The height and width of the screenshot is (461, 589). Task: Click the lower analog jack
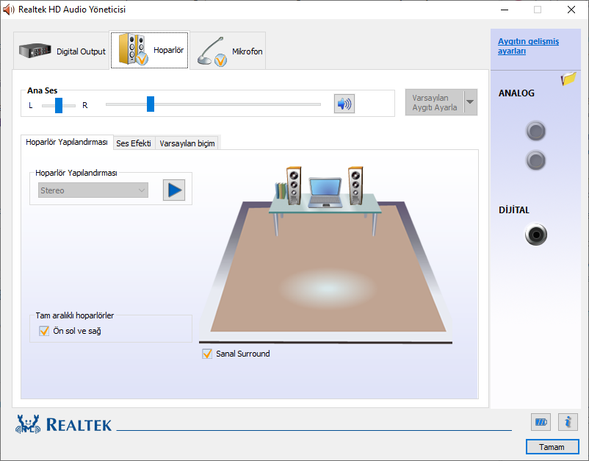tap(535, 160)
